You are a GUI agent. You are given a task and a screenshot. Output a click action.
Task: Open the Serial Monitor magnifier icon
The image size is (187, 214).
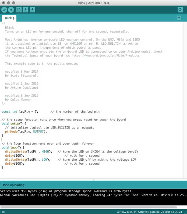click(180, 10)
